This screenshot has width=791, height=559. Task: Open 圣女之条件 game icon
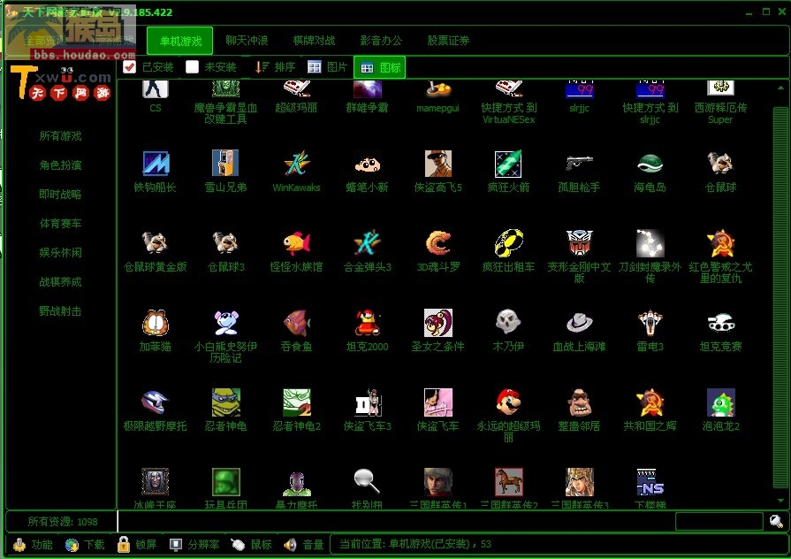pyautogui.click(x=437, y=322)
